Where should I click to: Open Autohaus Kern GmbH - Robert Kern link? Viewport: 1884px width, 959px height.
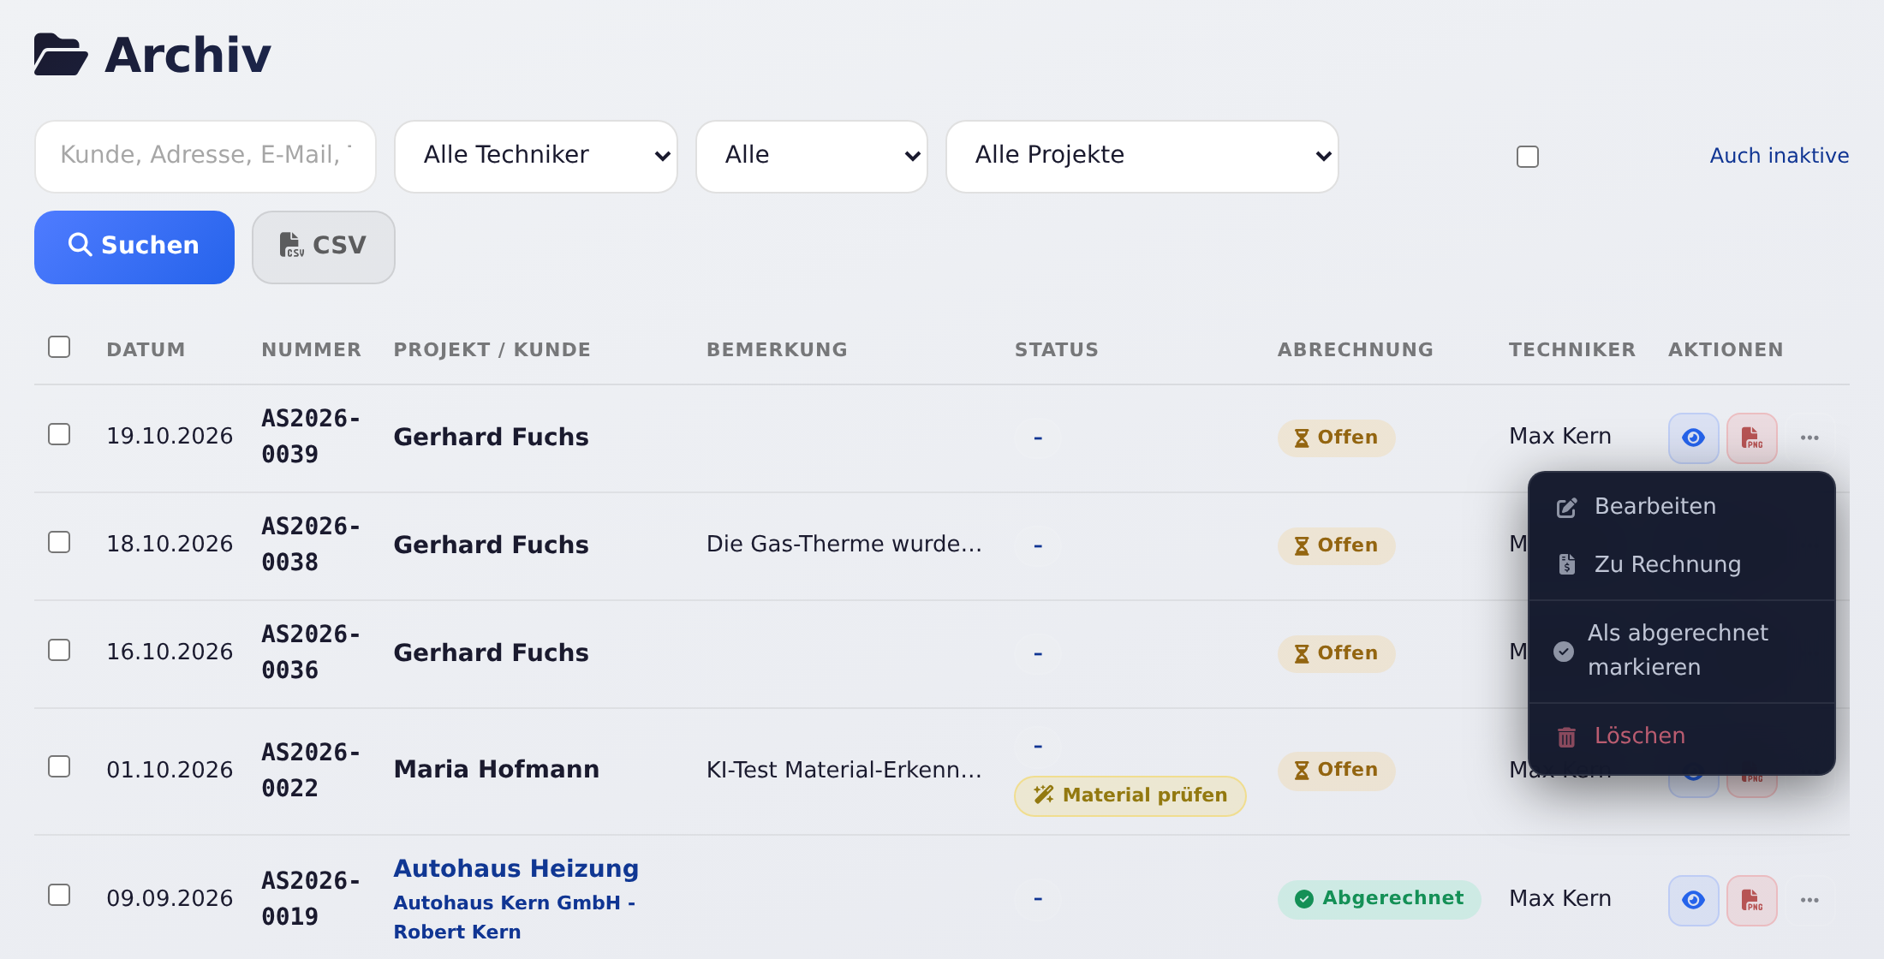pyautogui.click(x=514, y=917)
